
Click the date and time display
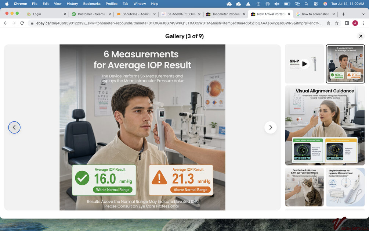tap(348, 4)
